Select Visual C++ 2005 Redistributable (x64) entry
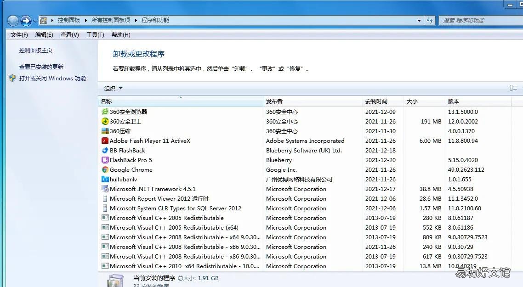523x287 pixels. tap(174, 228)
